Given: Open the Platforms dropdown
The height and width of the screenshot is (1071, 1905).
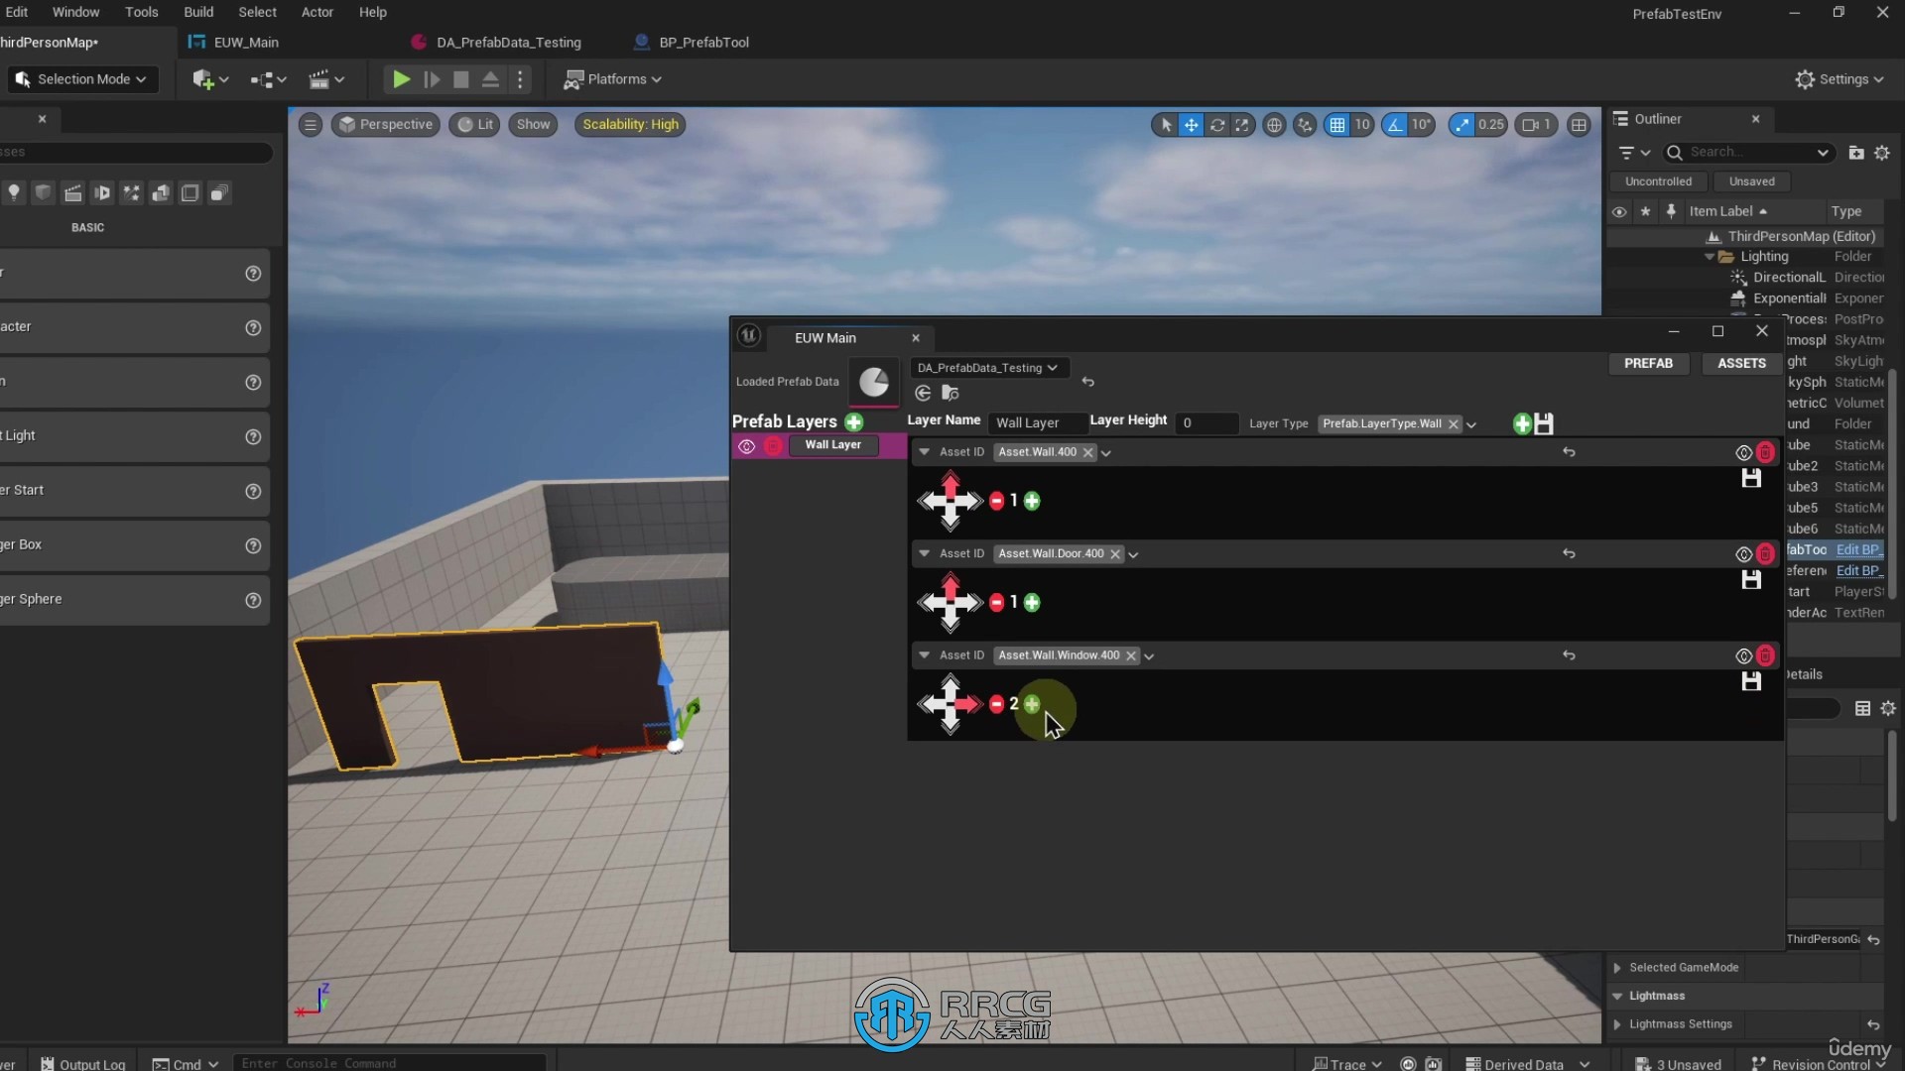Looking at the screenshot, I should [612, 79].
